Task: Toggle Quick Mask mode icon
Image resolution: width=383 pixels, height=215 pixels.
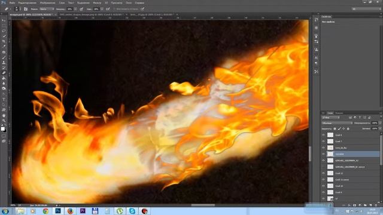Action: [x=4, y=136]
